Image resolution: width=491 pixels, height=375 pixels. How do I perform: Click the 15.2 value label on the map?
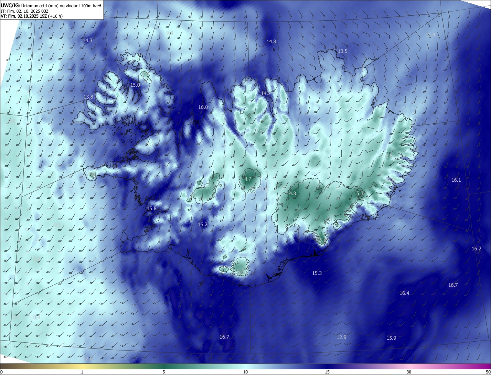[203, 224]
